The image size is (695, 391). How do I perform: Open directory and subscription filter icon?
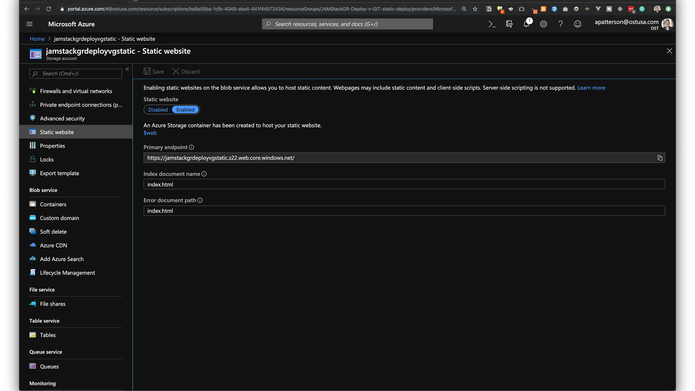509,24
